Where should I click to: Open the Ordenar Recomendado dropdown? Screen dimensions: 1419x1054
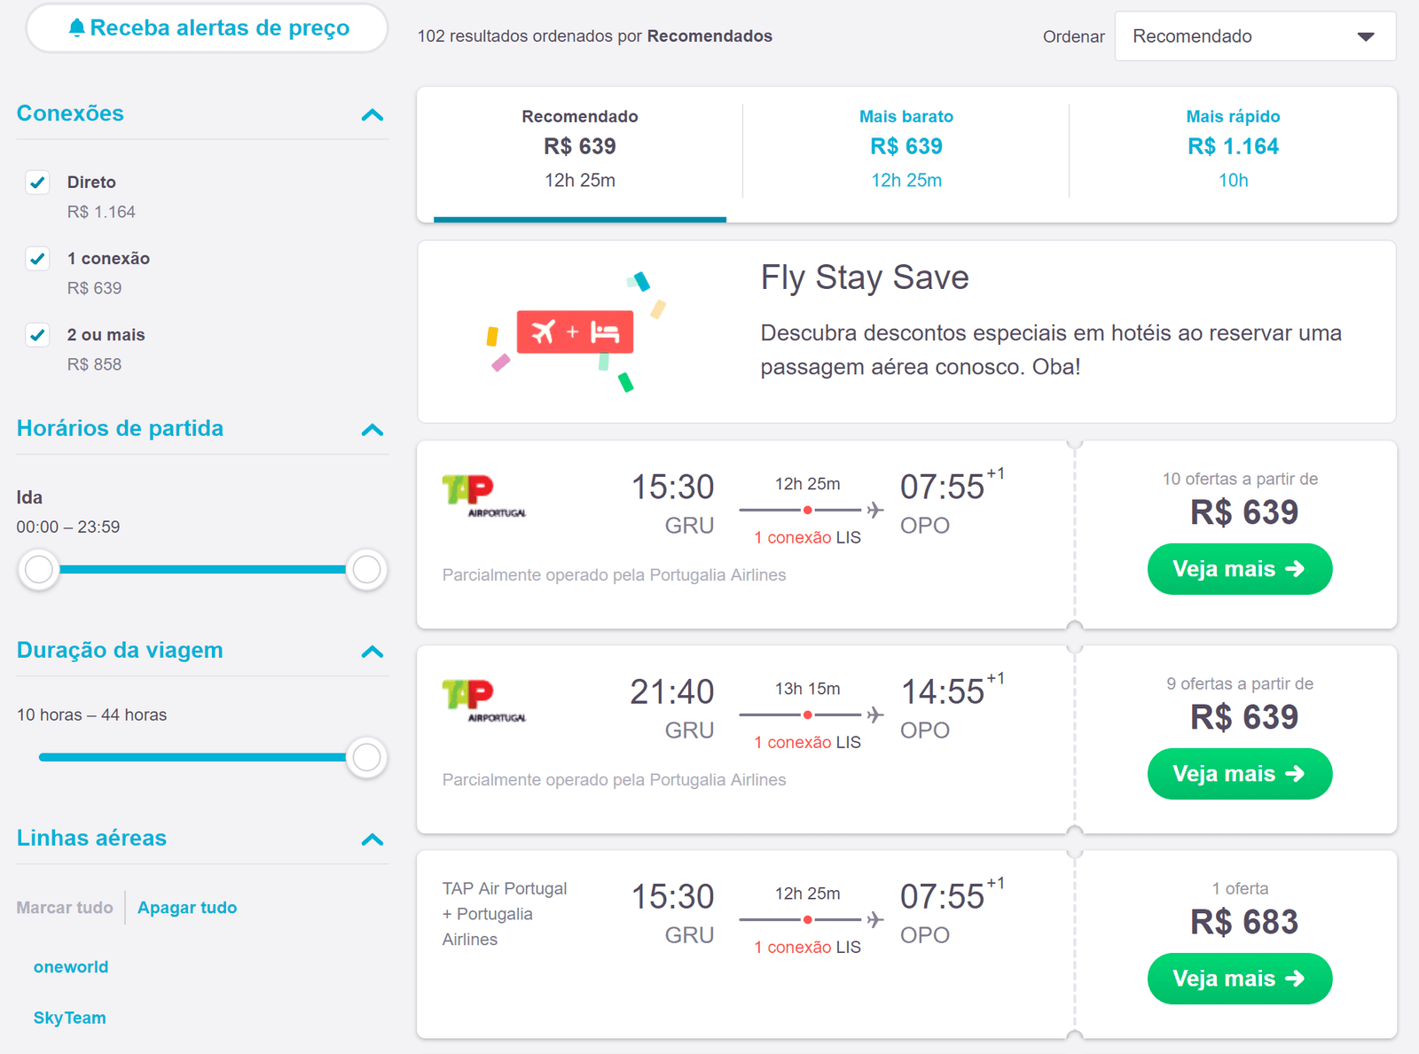[1254, 36]
